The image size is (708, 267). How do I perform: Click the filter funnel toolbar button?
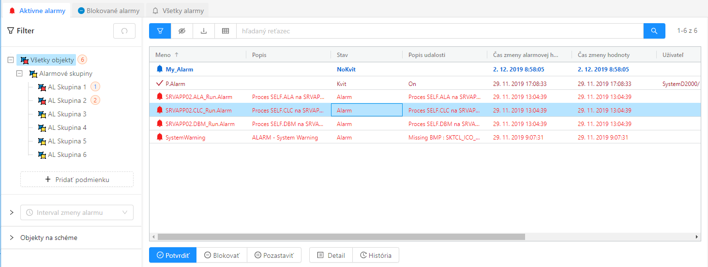point(160,31)
